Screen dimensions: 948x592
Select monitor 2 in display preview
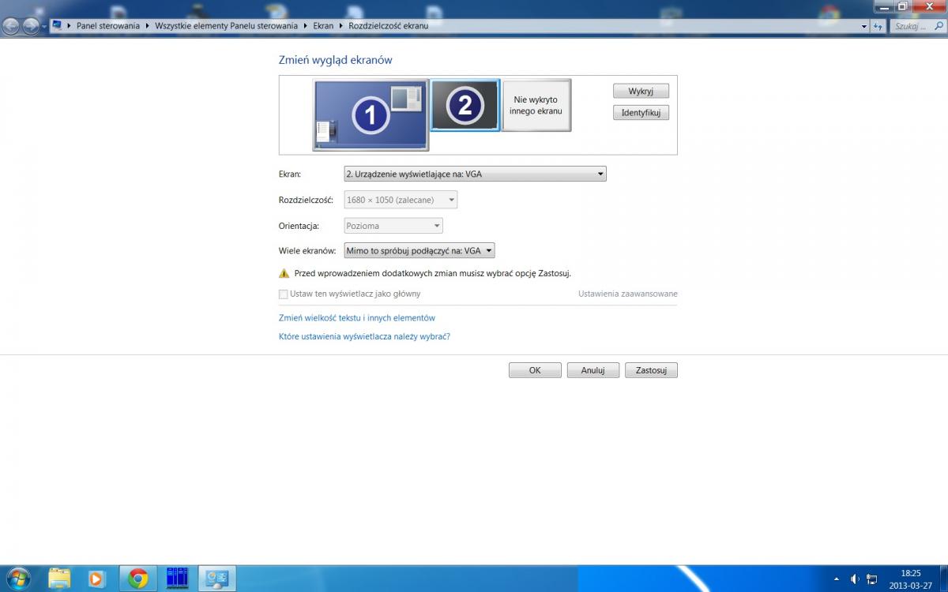pos(465,105)
